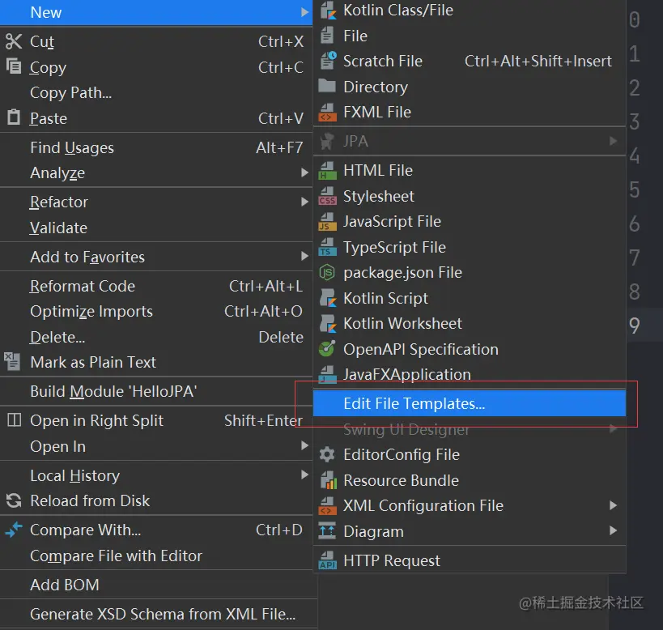Choose Find Usages from context menu
This screenshot has height=630, width=663.
tap(72, 148)
